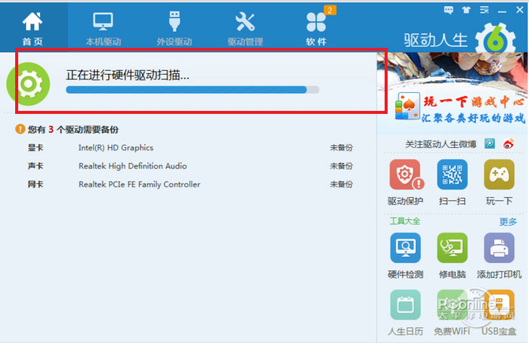Open the skin shirt icon

[466, 10]
